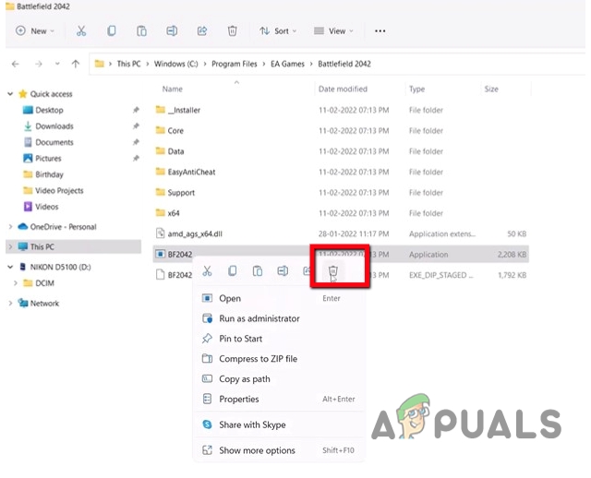Select Videos in the sidebar

pyautogui.click(x=46, y=207)
